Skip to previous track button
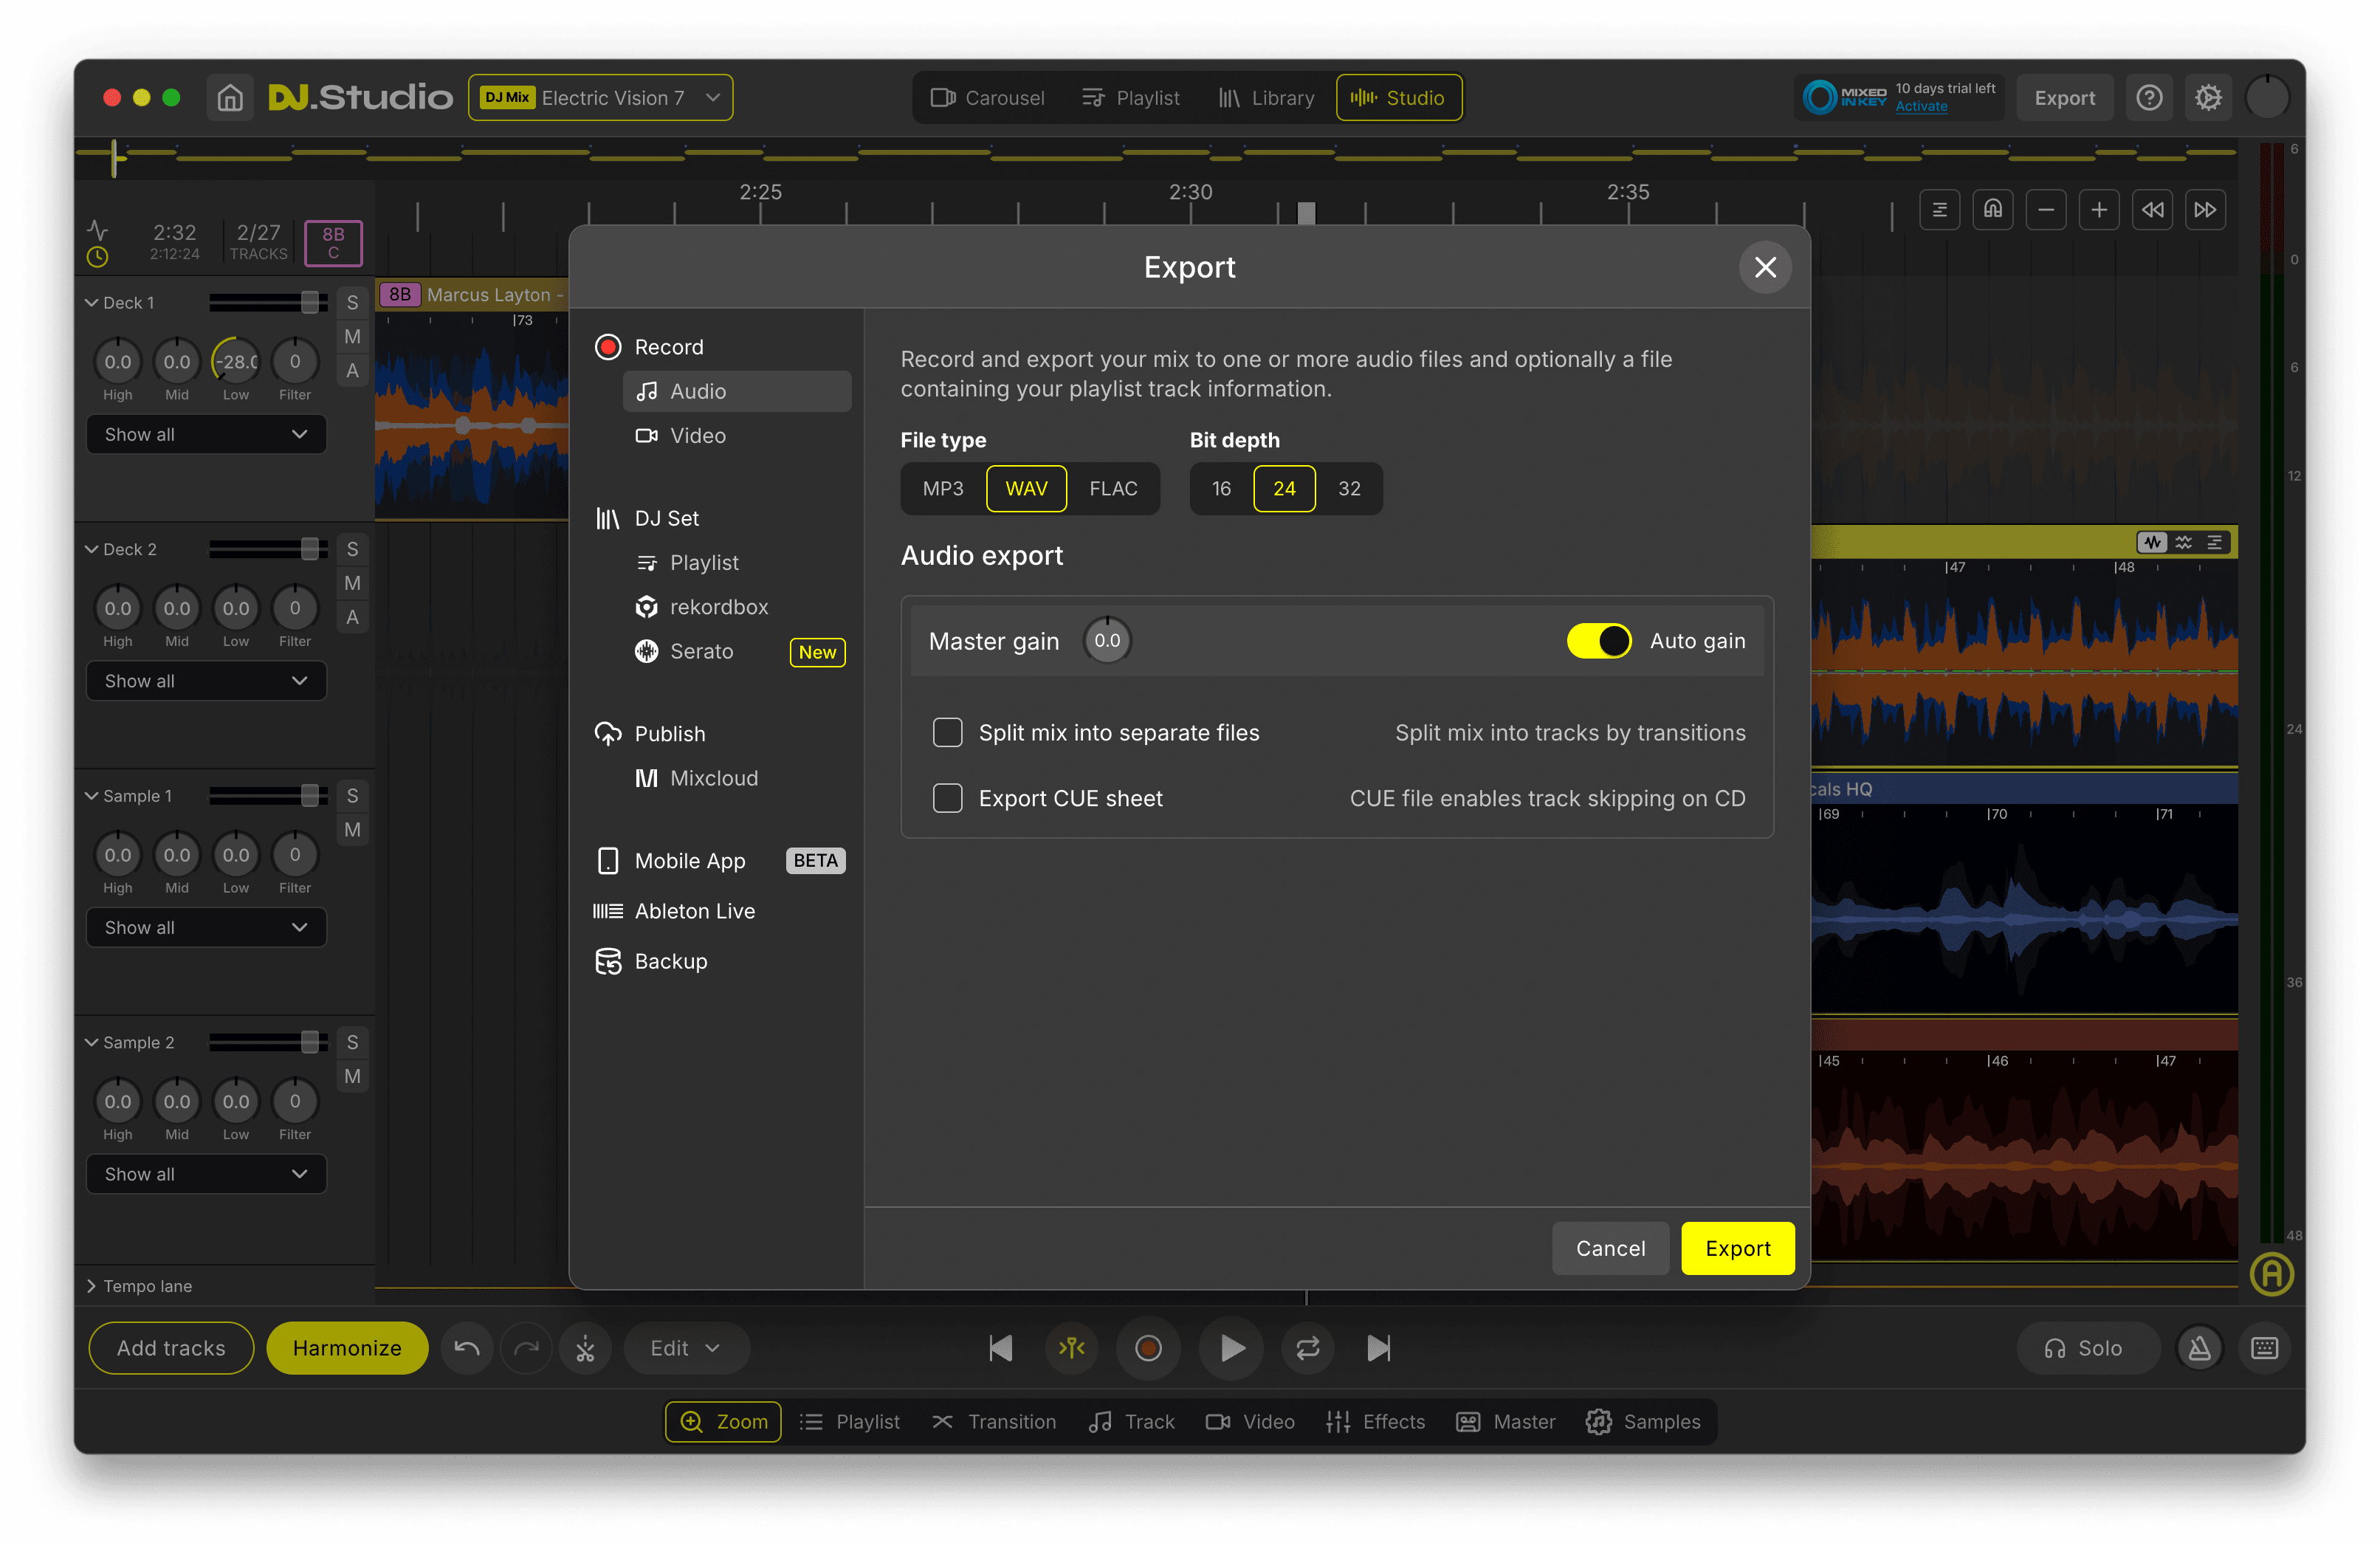Image resolution: width=2380 pixels, height=1543 pixels. [x=1000, y=1348]
